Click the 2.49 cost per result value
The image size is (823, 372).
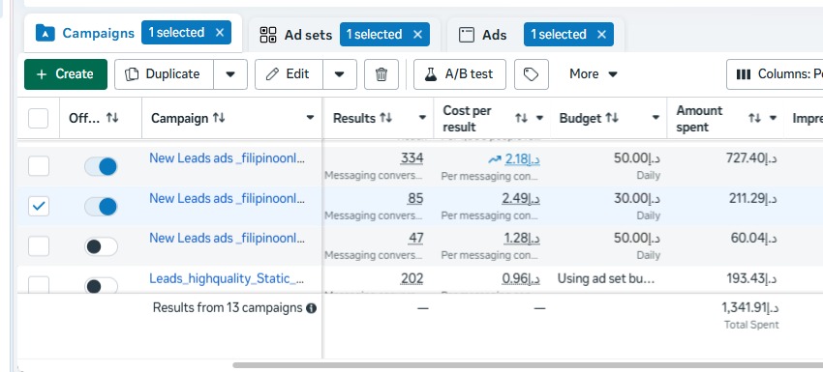(521, 199)
